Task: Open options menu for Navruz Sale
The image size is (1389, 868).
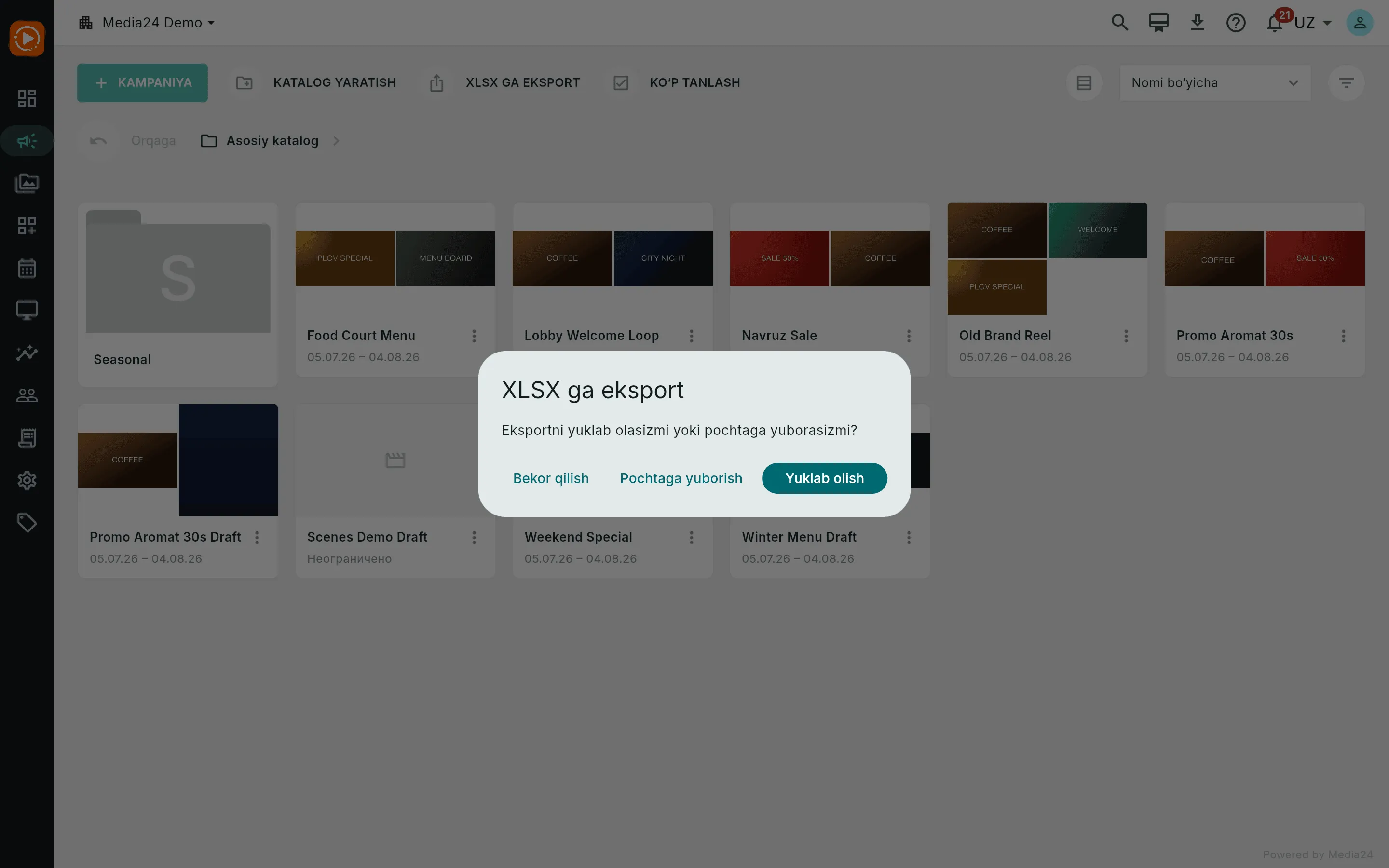Action: [909, 336]
